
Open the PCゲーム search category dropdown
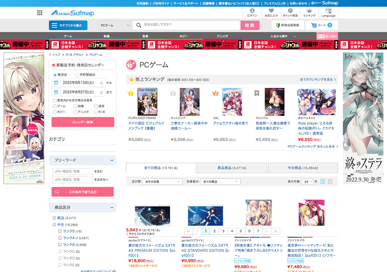(115, 25)
